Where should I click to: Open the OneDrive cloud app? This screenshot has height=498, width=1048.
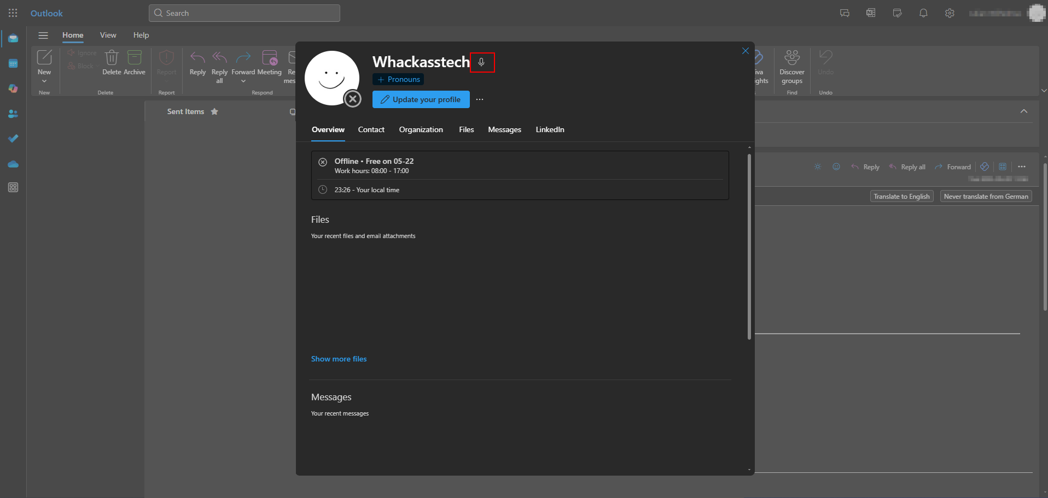click(x=13, y=164)
